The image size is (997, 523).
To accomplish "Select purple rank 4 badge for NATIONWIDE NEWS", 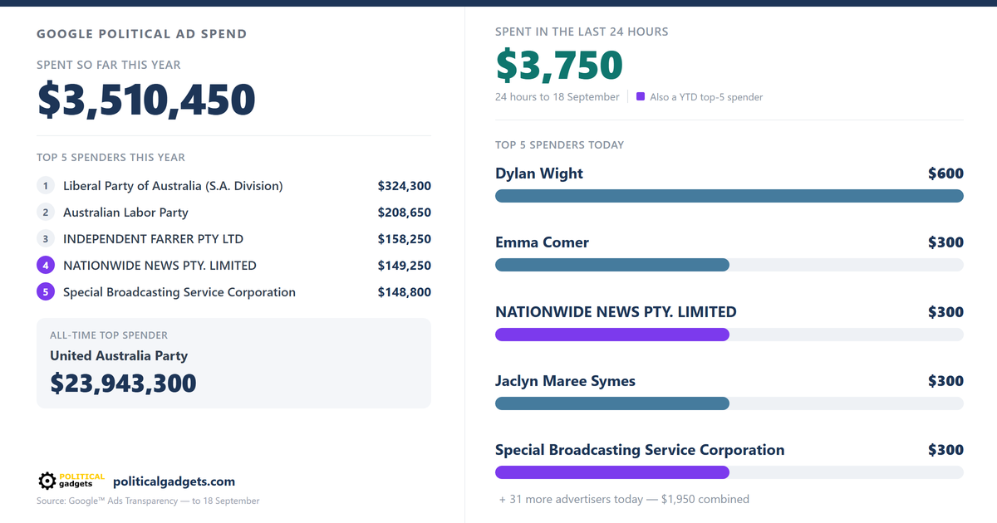I will pos(46,266).
